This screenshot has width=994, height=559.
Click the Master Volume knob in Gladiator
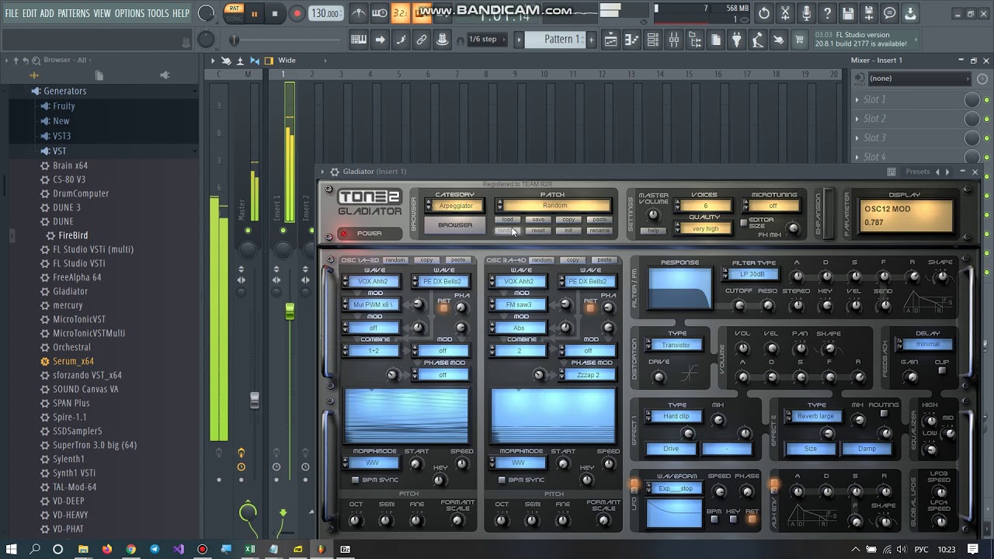[653, 215]
